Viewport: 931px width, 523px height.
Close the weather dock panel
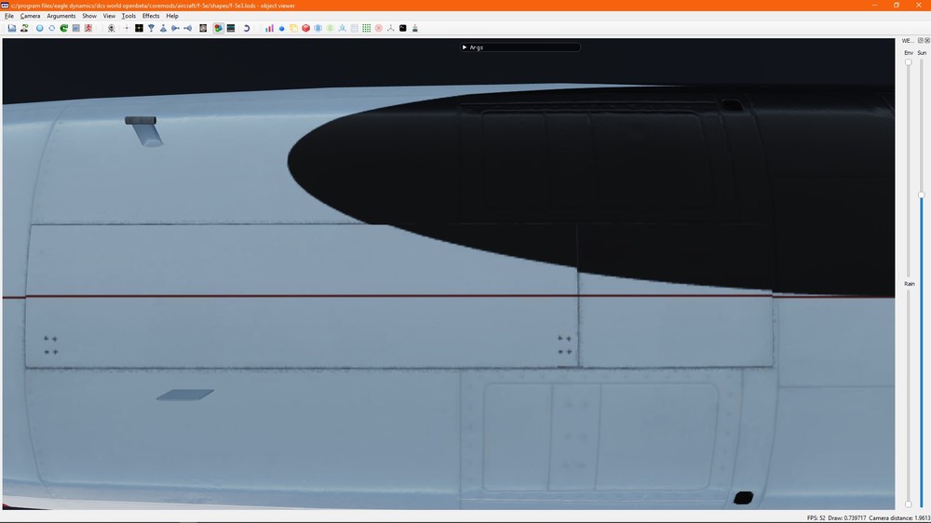927,40
